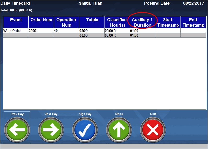Select 08:00 R in Work Order row

[117, 31]
